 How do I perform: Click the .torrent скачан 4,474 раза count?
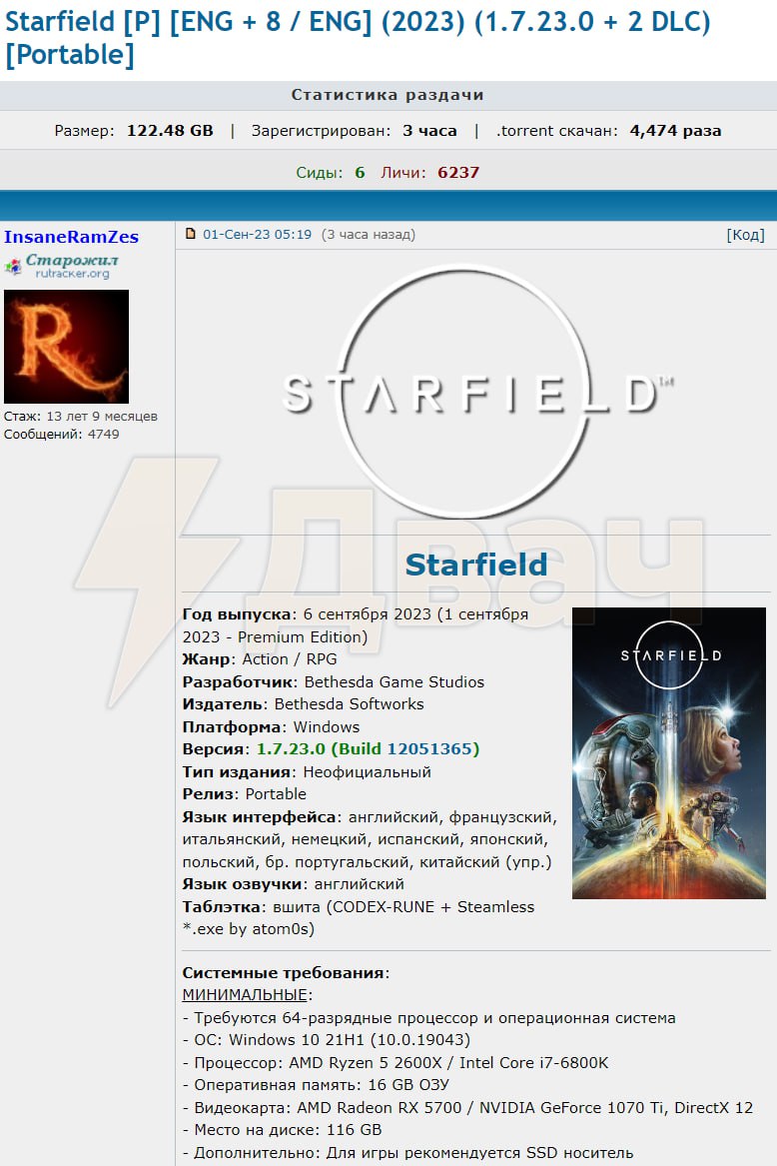[675, 131]
